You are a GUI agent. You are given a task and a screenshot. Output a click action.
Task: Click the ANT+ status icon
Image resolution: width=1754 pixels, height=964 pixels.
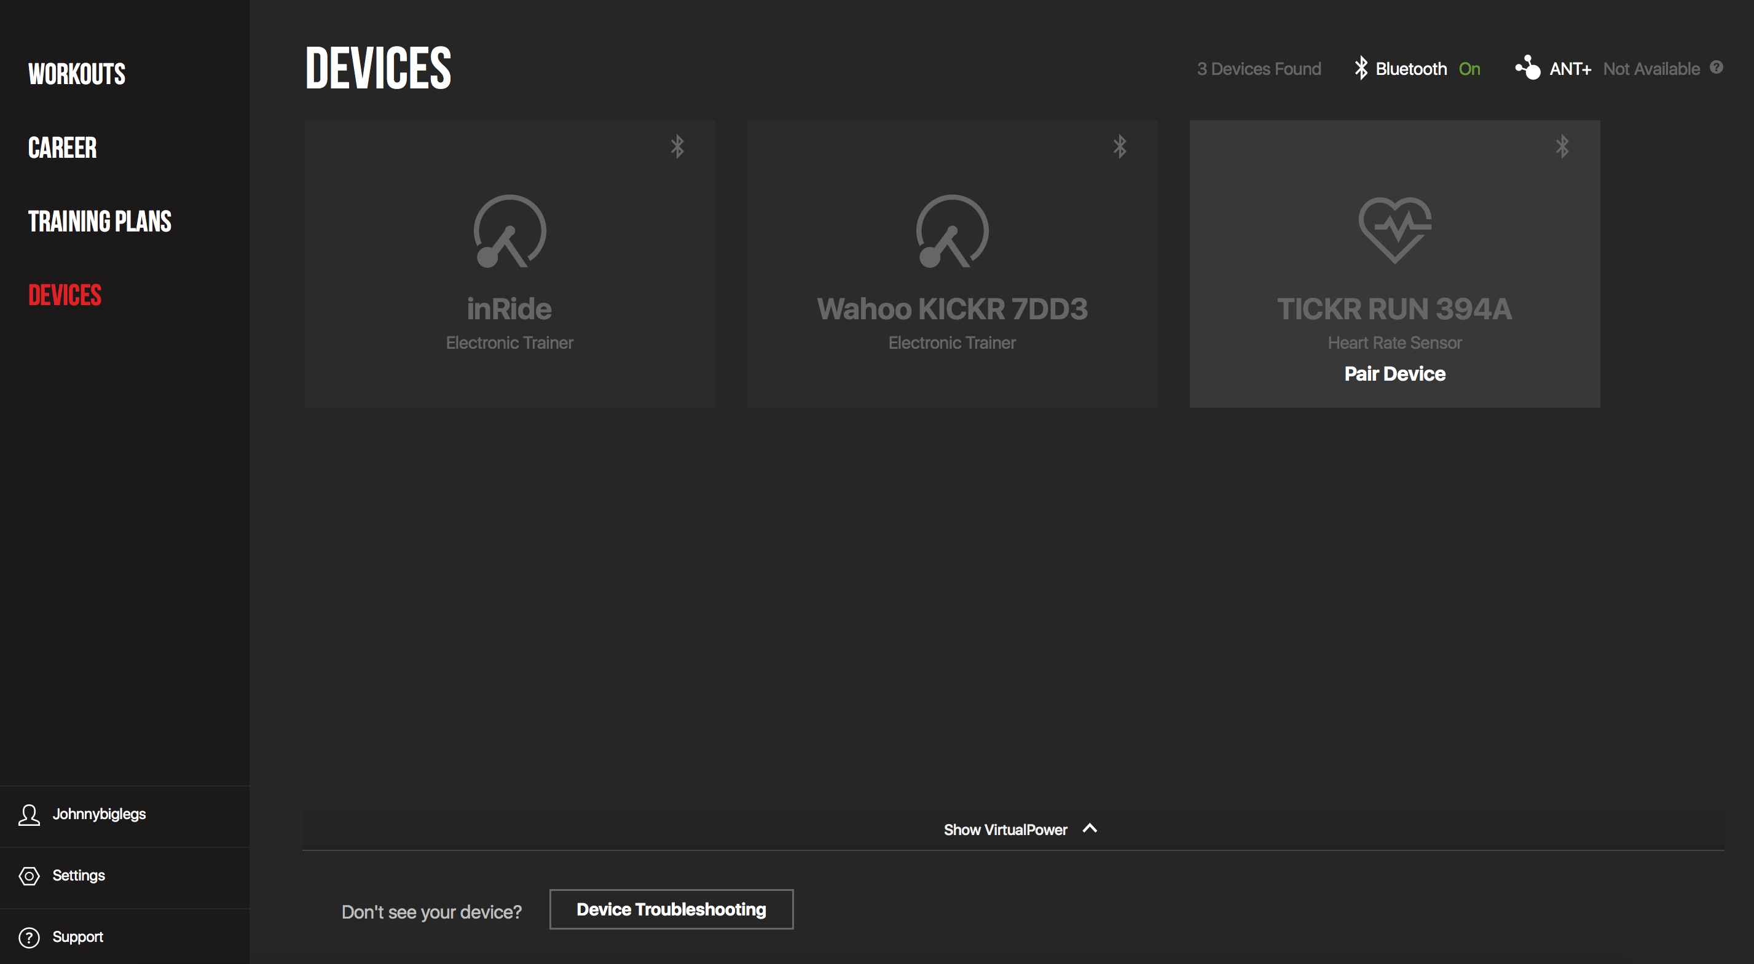(1527, 68)
